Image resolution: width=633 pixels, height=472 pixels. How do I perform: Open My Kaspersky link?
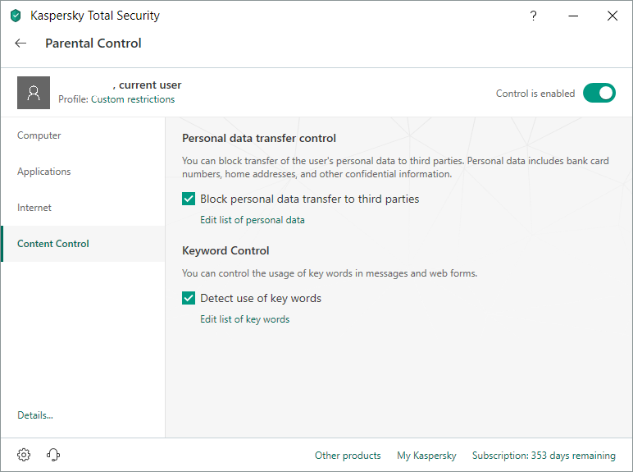(426, 456)
